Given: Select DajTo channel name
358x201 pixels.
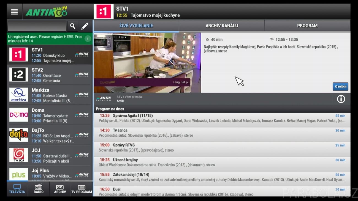Looking at the screenshot, I should (x=38, y=130).
